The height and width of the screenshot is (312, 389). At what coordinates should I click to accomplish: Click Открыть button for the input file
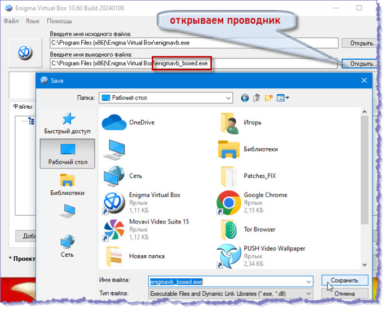point(360,43)
